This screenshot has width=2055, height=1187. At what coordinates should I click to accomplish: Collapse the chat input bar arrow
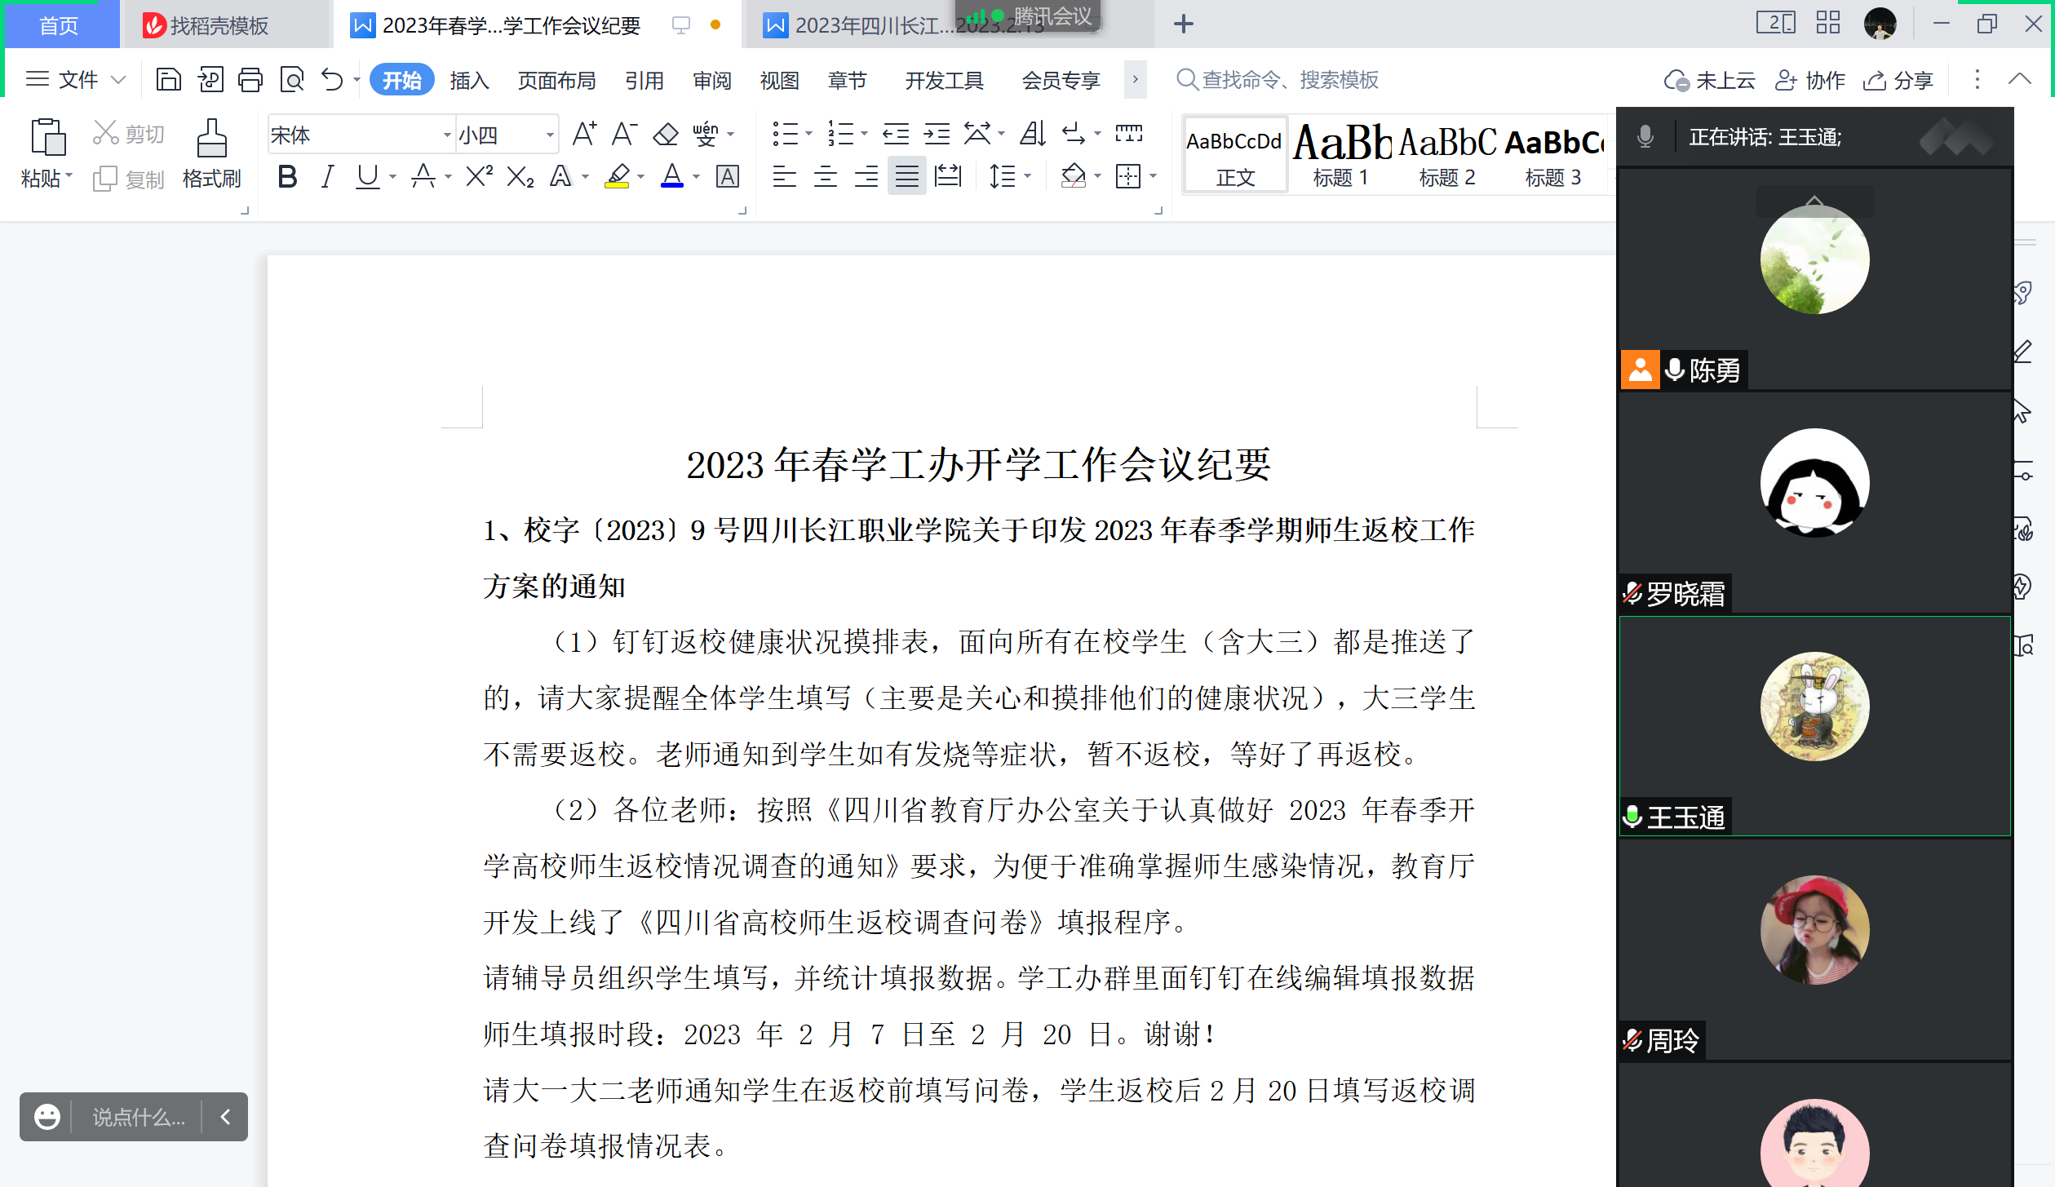(226, 1116)
